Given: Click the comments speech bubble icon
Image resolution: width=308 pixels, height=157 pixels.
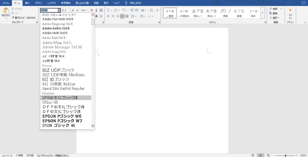Looking at the screenshot, I should tap(303, 3).
